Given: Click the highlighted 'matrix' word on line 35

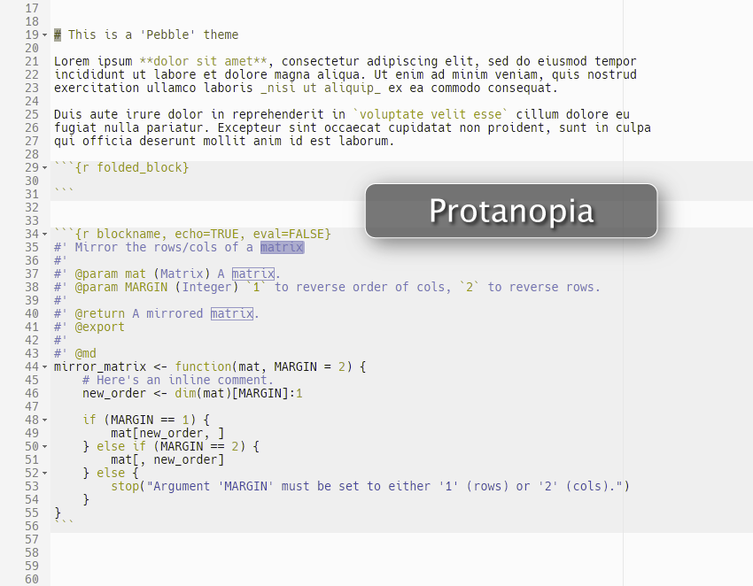Looking at the screenshot, I should coord(282,248).
